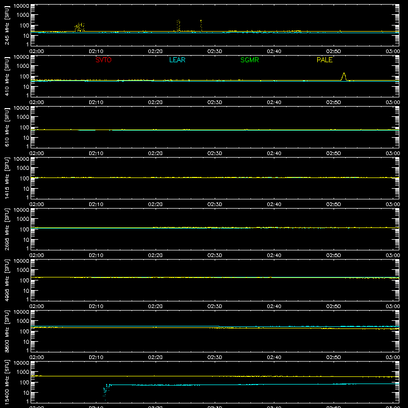Select the 245 MHz [SFU] axis title

click(7, 25)
